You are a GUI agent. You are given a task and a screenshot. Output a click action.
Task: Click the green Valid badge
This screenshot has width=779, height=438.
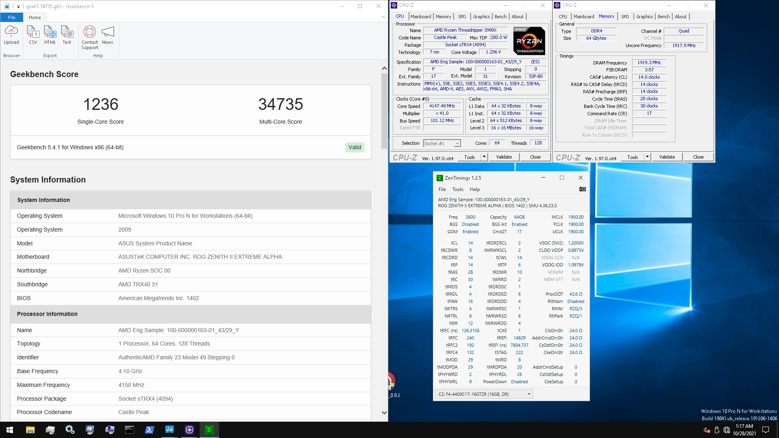354,147
